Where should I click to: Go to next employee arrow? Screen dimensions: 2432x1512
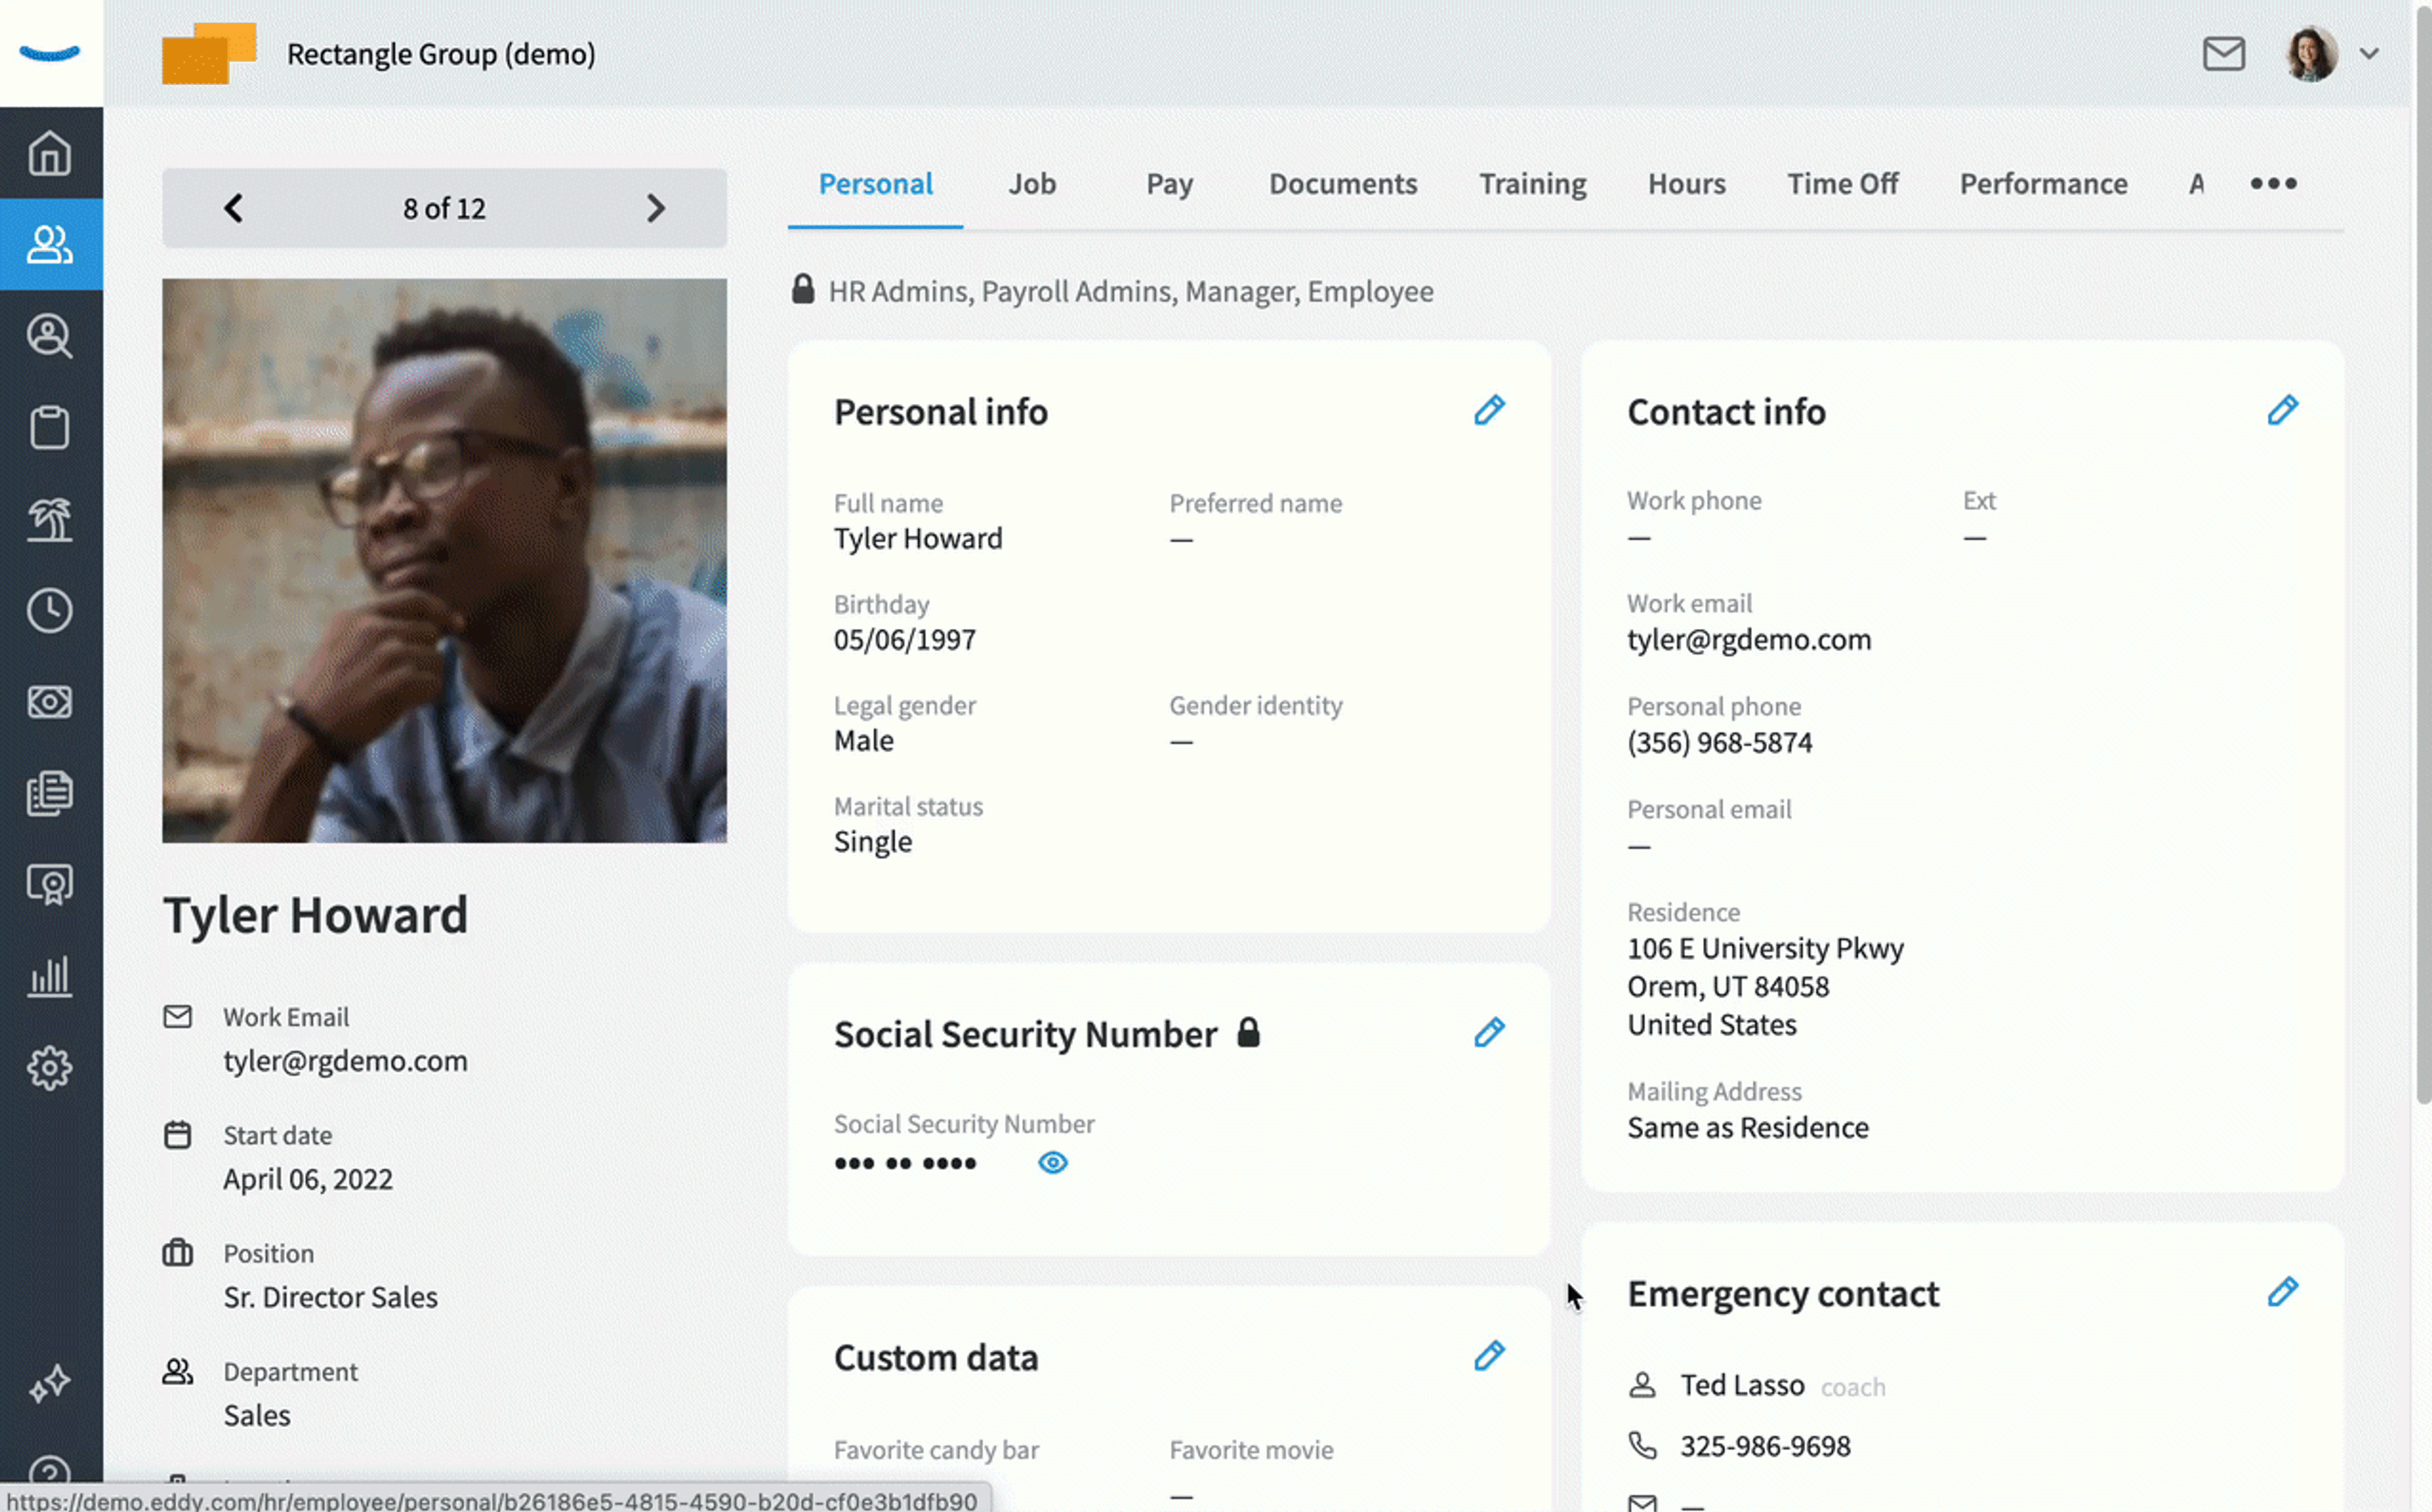tap(656, 208)
